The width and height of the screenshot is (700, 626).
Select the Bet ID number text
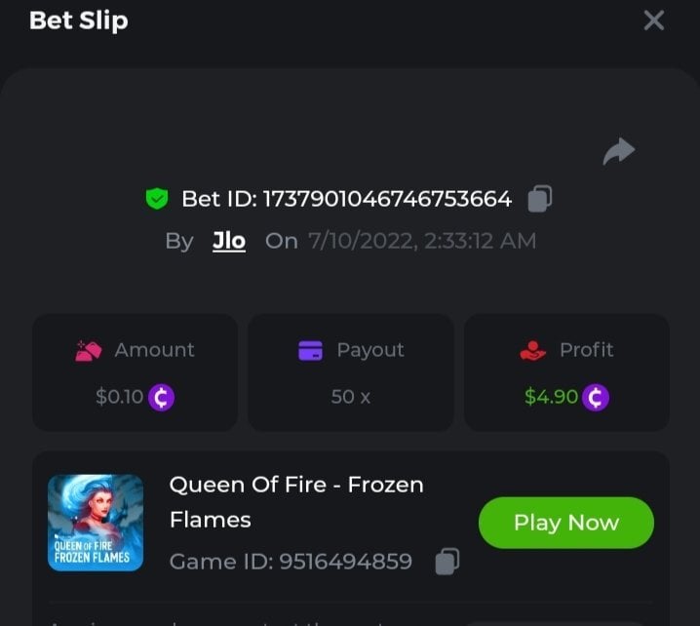tap(387, 199)
